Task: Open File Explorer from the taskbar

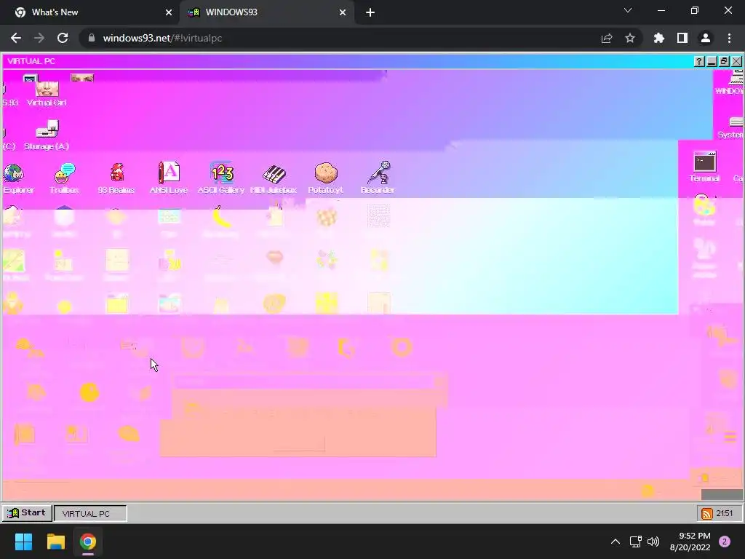Action: pos(55,542)
